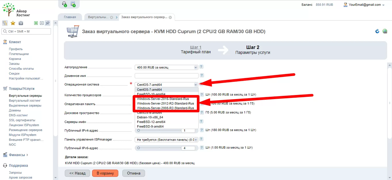
Task: Toggle the sidebar pin icon
Action: (48, 23)
